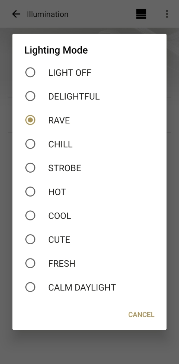Select the COOL radio button
The image size is (179, 364).
pos(30,216)
